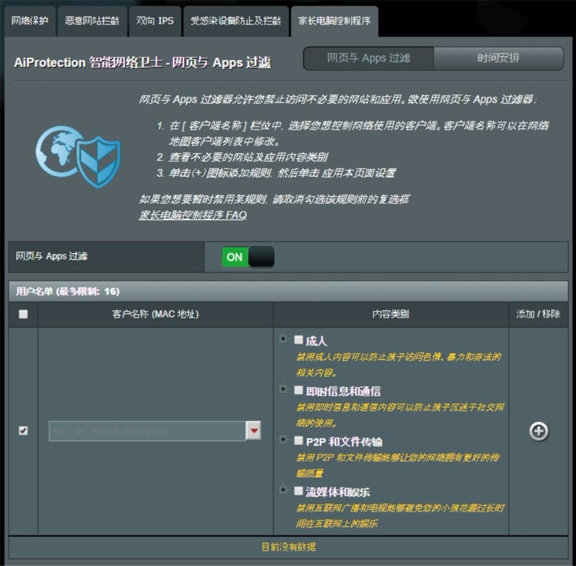Click the AiProtection 智能网络卫士 page title
Image resolution: width=576 pixels, height=566 pixels.
pyautogui.click(x=142, y=62)
